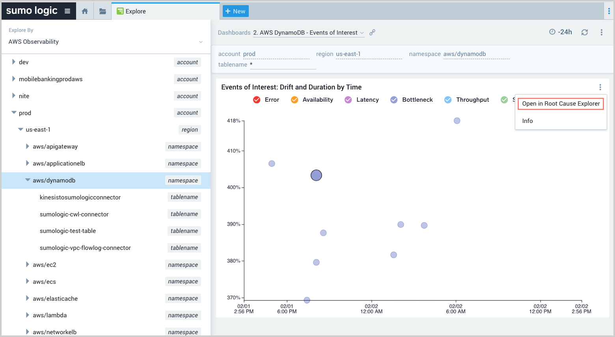
Task: Click the Dashboards label
Action: click(234, 33)
